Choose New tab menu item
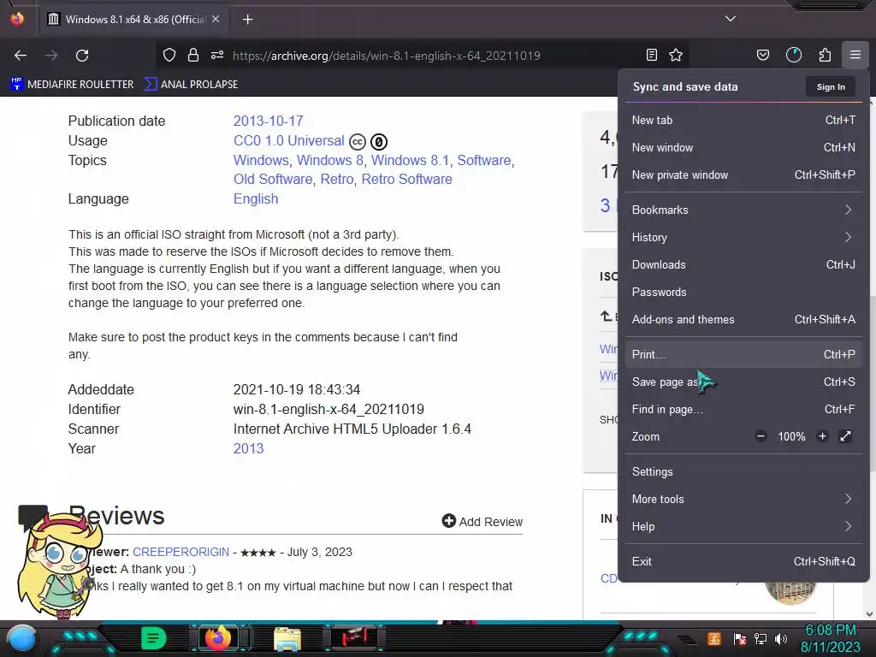Viewport: 876px width, 657px height. point(743,120)
